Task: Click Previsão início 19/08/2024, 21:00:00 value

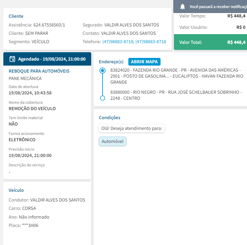Action: pos(30,155)
